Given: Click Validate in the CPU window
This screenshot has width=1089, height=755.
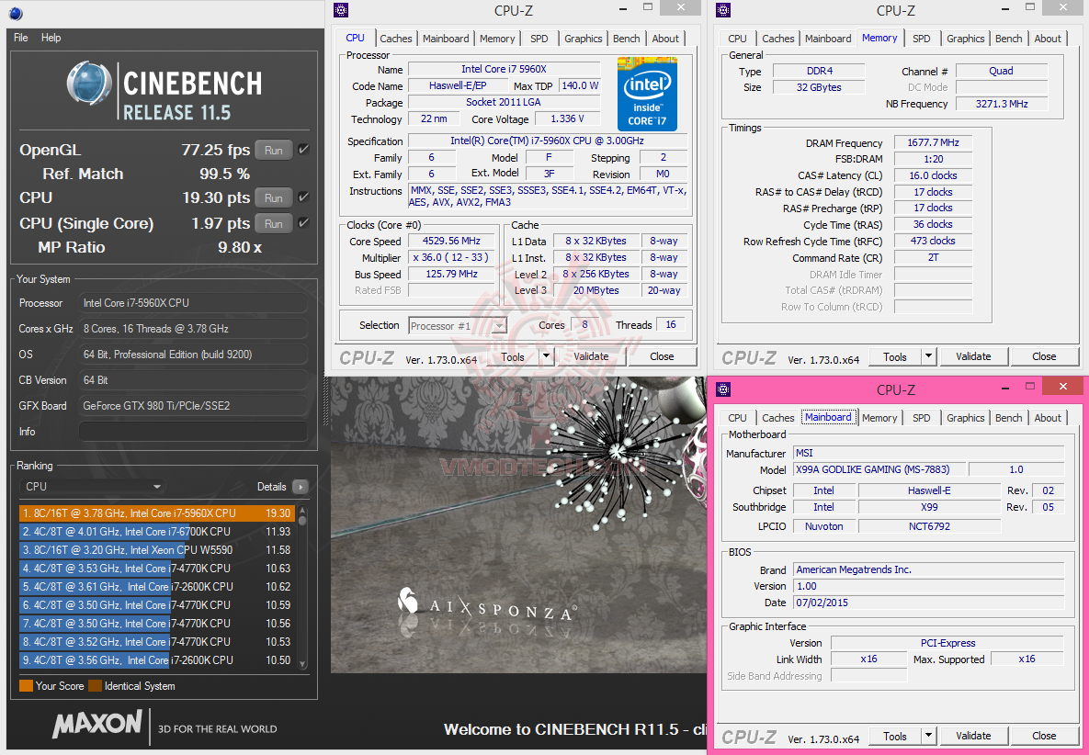Looking at the screenshot, I should (x=591, y=356).
